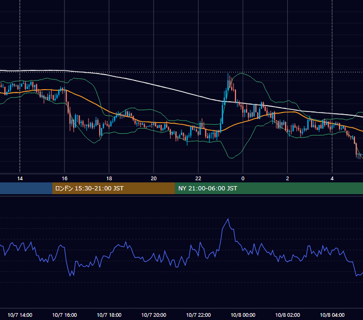This screenshot has height=320, width=363.
Task: Select the NY 21:00-06:00 JST session bar
Action: 269,188
